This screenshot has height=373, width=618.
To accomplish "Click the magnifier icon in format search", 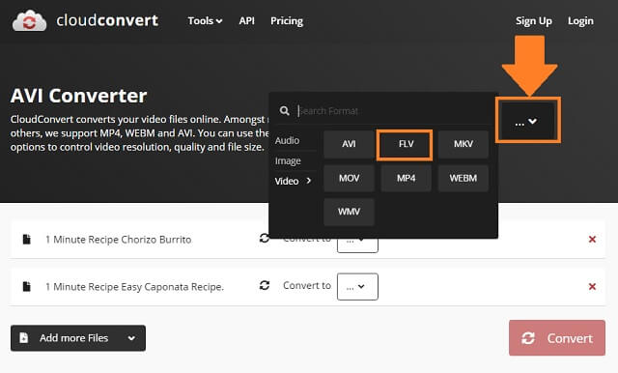I will pos(285,111).
